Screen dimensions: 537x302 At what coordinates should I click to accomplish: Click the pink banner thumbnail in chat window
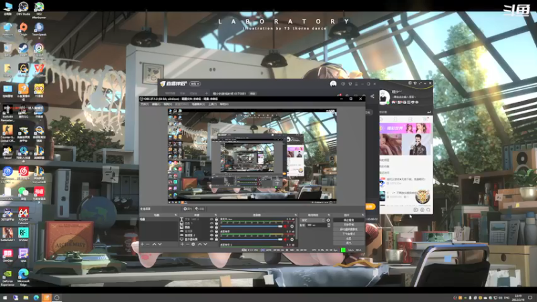click(x=405, y=128)
